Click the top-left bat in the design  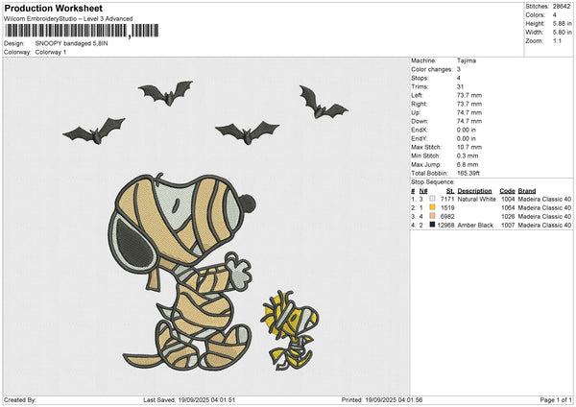[164, 92]
